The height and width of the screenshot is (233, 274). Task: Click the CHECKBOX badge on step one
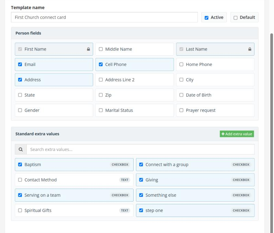(x=241, y=210)
